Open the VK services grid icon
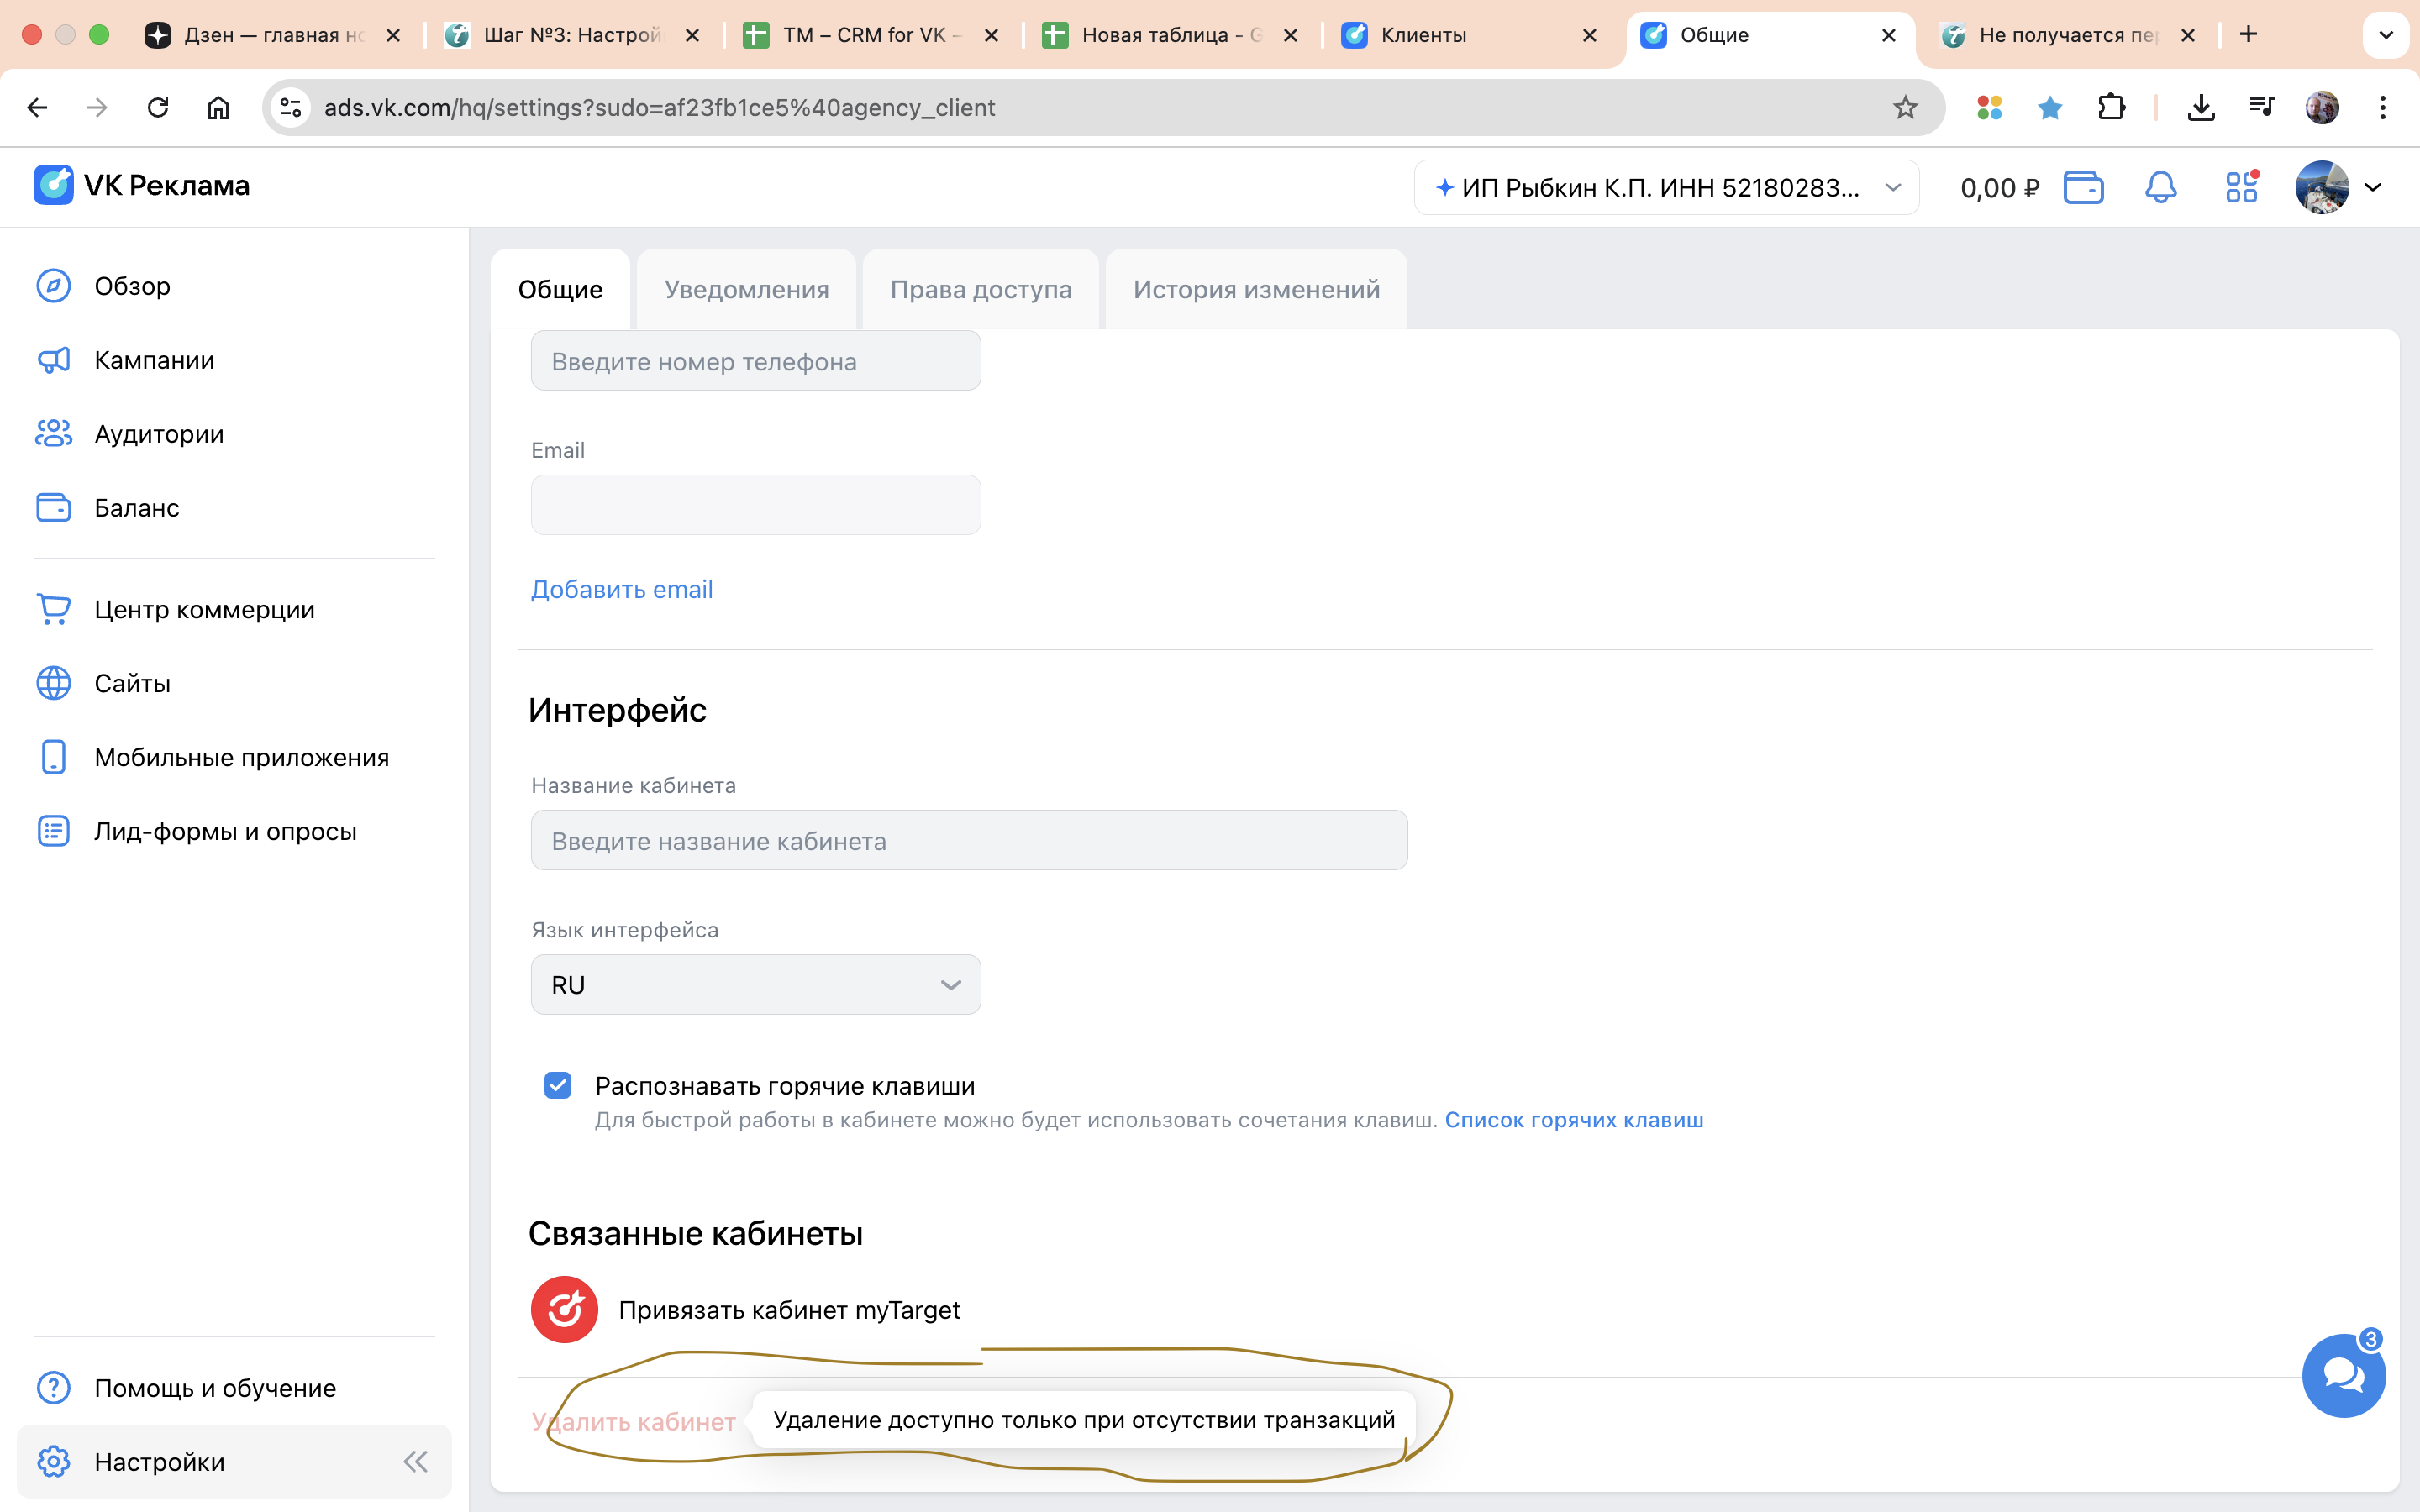The image size is (2420, 1512). click(x=2241, y=187)
